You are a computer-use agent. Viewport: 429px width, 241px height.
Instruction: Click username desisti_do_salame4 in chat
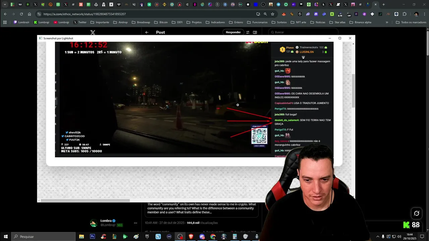[287, 120]
